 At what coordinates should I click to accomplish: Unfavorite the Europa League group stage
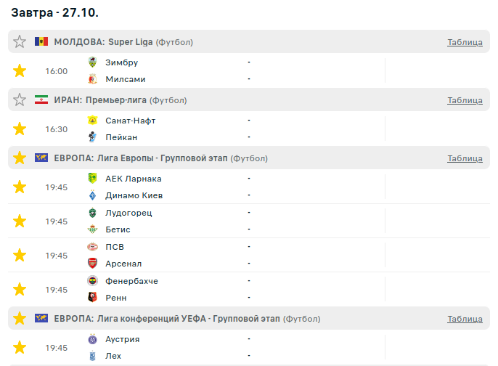(x=20, y=158)
